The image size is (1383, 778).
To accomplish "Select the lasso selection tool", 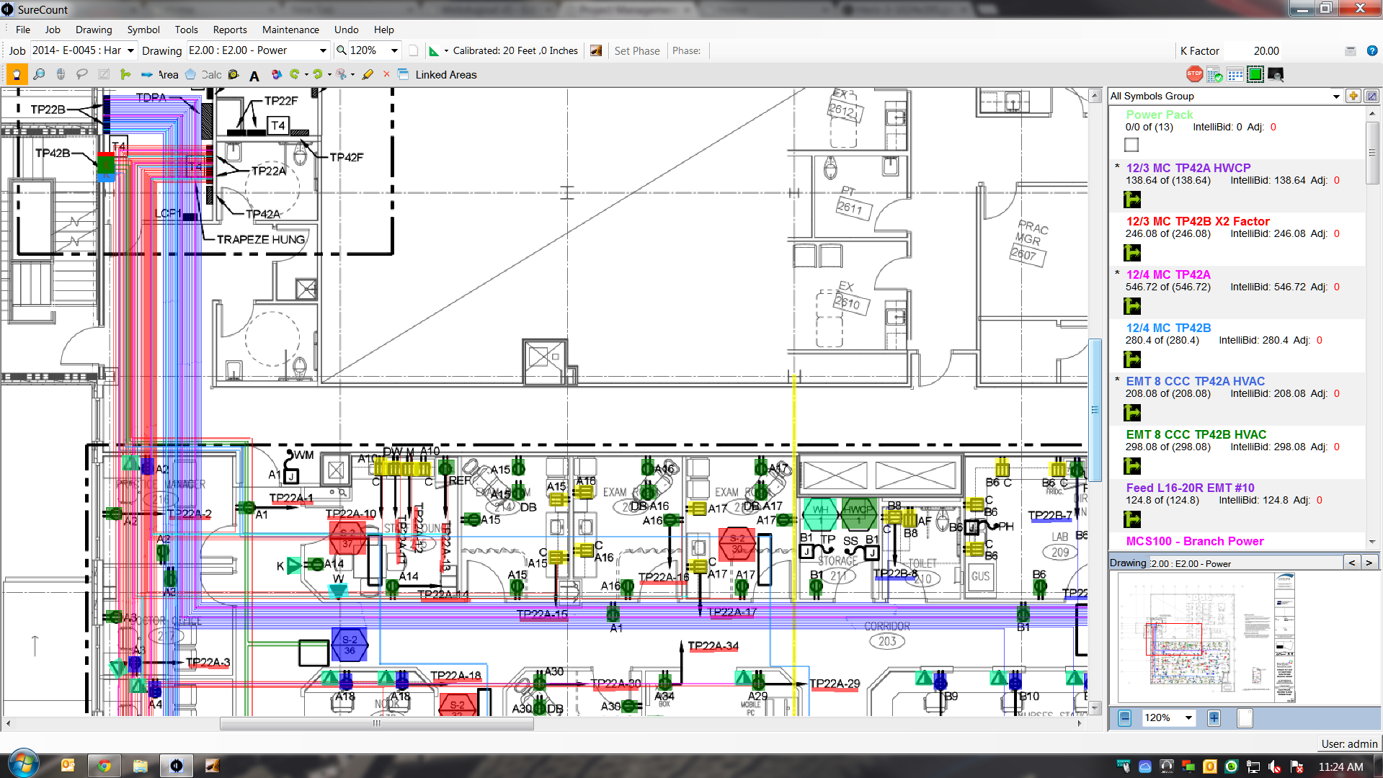I will coord(82,75).
